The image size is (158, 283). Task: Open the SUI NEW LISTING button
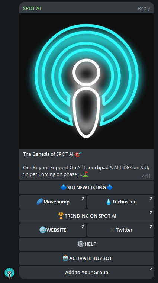(x=87, y=188)
